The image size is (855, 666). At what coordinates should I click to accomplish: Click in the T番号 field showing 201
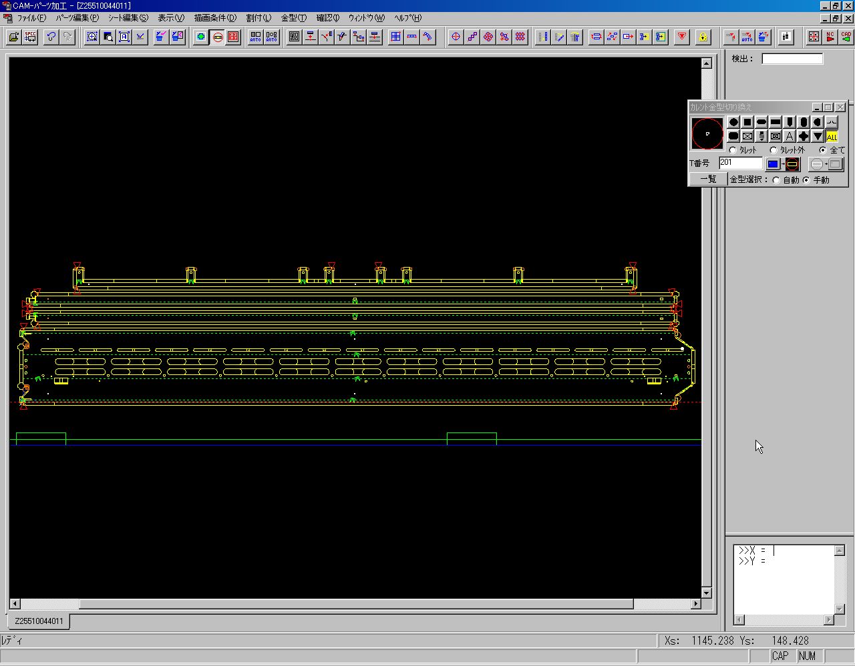coord(740,163)
